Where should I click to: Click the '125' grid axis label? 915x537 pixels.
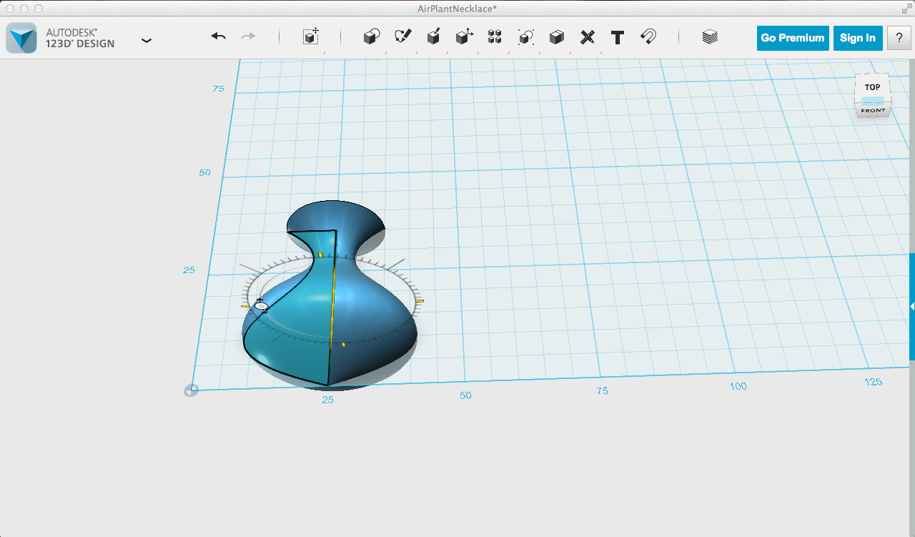[873, 382]
